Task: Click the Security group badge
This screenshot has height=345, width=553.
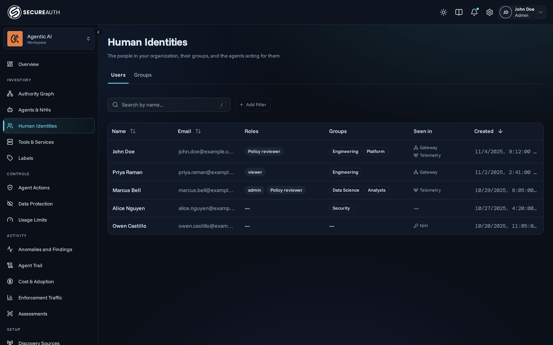Action: tap(341, 208)
